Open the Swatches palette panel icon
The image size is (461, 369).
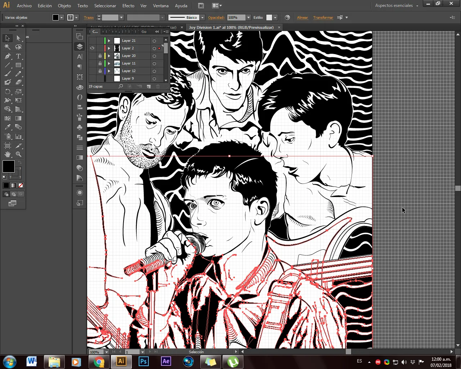[x=80, y=87]
